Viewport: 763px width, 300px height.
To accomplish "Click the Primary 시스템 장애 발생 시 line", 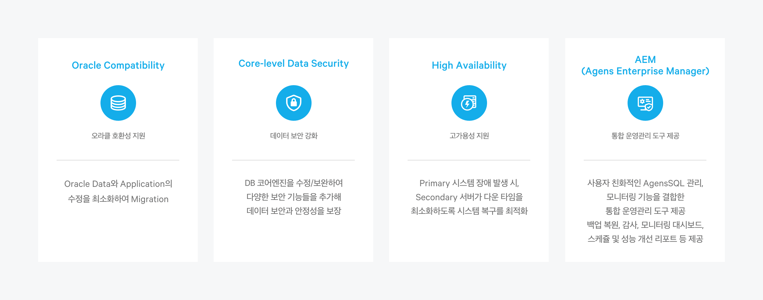I will (469, 183).
